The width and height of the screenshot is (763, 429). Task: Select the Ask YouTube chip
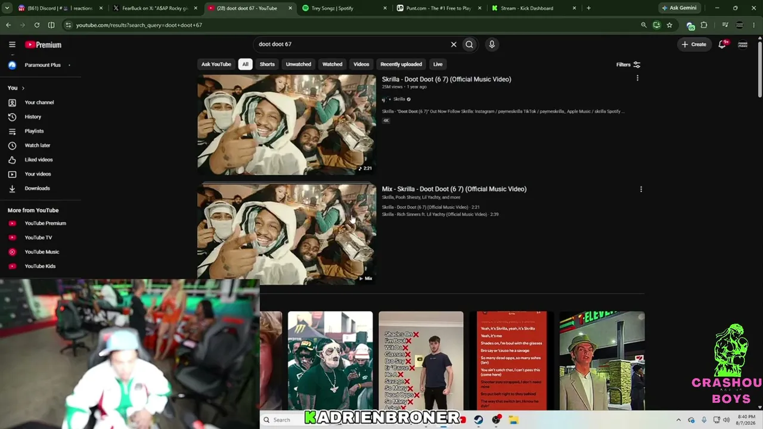tap(216, 64)
